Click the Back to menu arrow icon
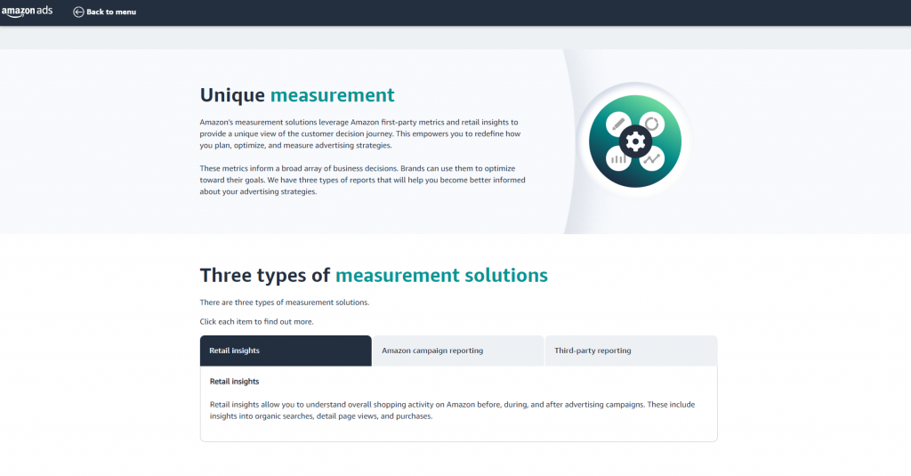 click(x=78, y=12)
